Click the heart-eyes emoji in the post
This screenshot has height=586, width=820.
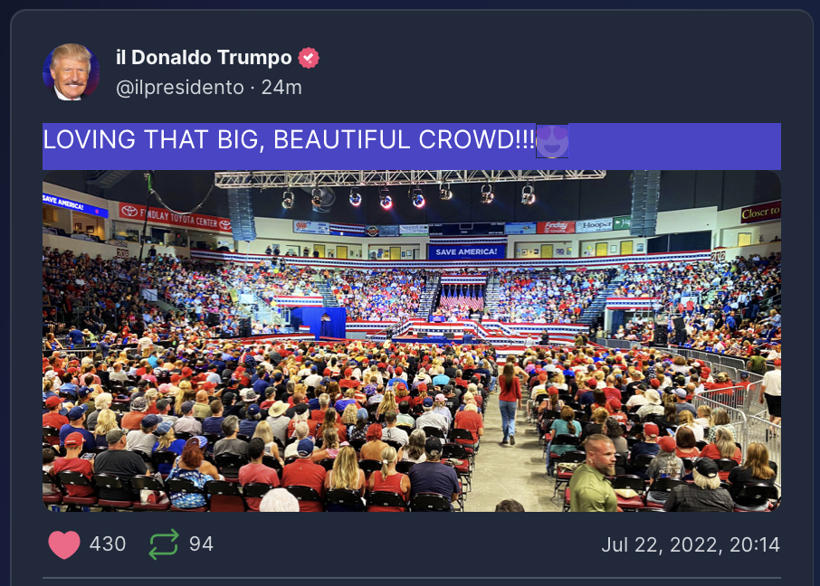(552, 141)
